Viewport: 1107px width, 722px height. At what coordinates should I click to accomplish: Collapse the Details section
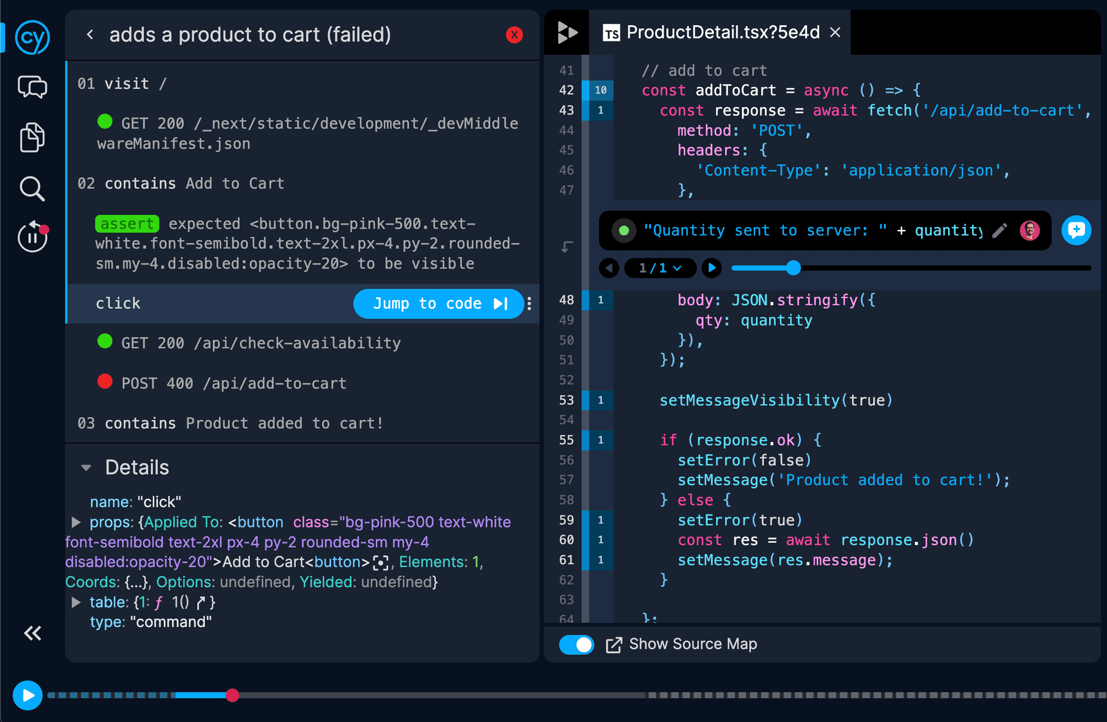pos(86,467)
